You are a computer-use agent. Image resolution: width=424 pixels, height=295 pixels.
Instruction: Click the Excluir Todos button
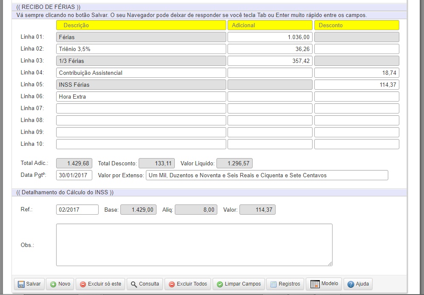[188, 284]
